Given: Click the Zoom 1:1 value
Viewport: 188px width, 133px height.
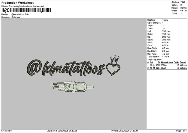Looking at the screenshot, I should [183, 13].
